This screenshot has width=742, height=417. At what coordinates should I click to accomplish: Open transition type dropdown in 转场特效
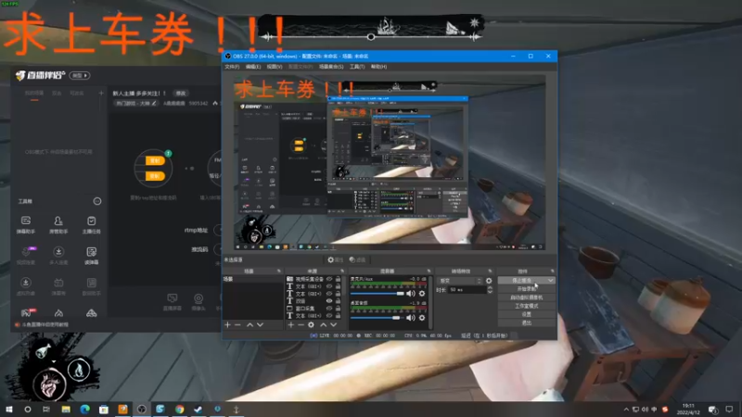459,281
